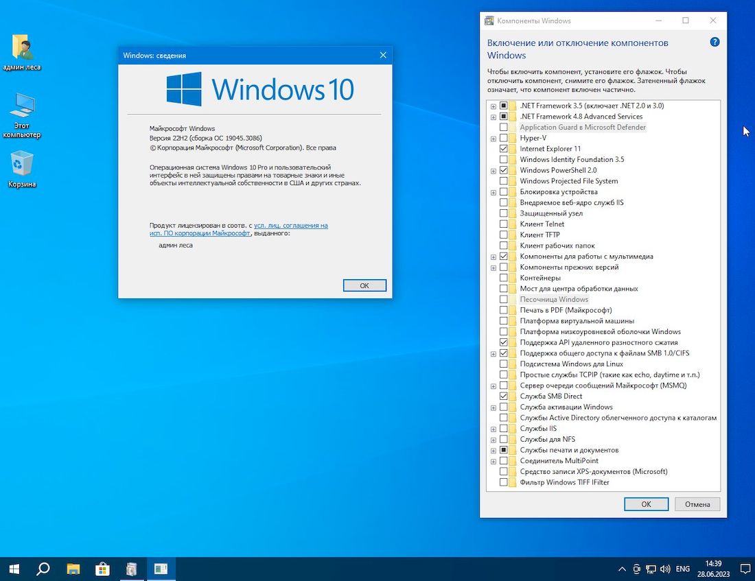Enable the Hyper-V checkbox
This screenshot has width=755, height=581.
503,138
